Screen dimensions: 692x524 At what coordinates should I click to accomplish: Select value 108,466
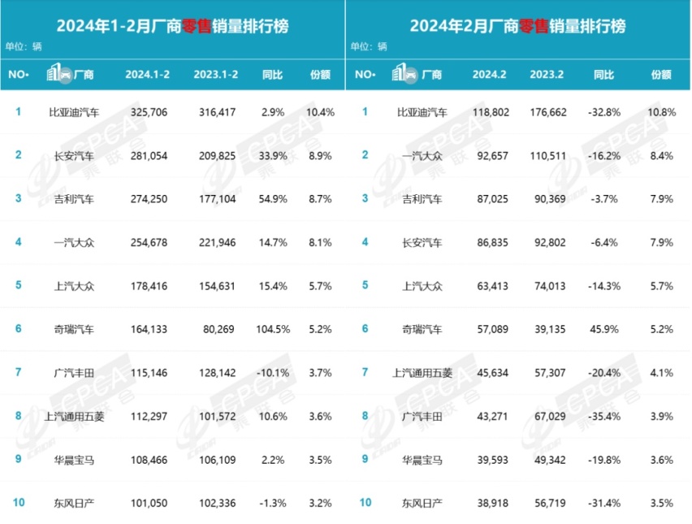click(149, 460)
